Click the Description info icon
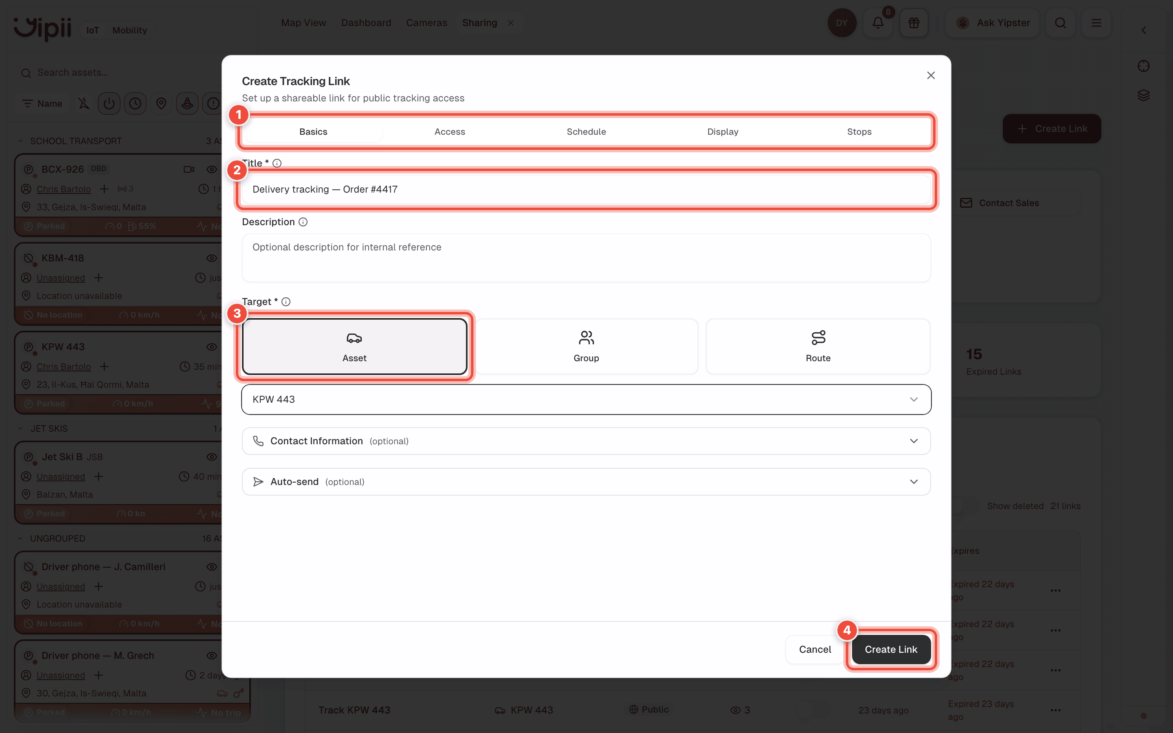This screenshot has height=733, width=1173. coord(303,222)
